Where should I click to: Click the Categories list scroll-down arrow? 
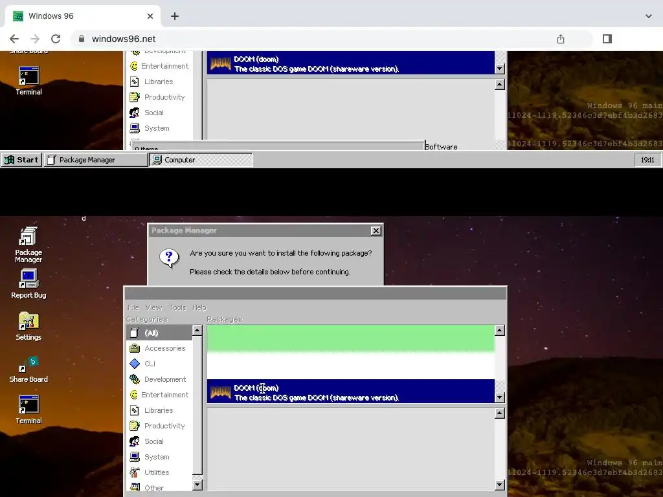[x=197, y=485]
